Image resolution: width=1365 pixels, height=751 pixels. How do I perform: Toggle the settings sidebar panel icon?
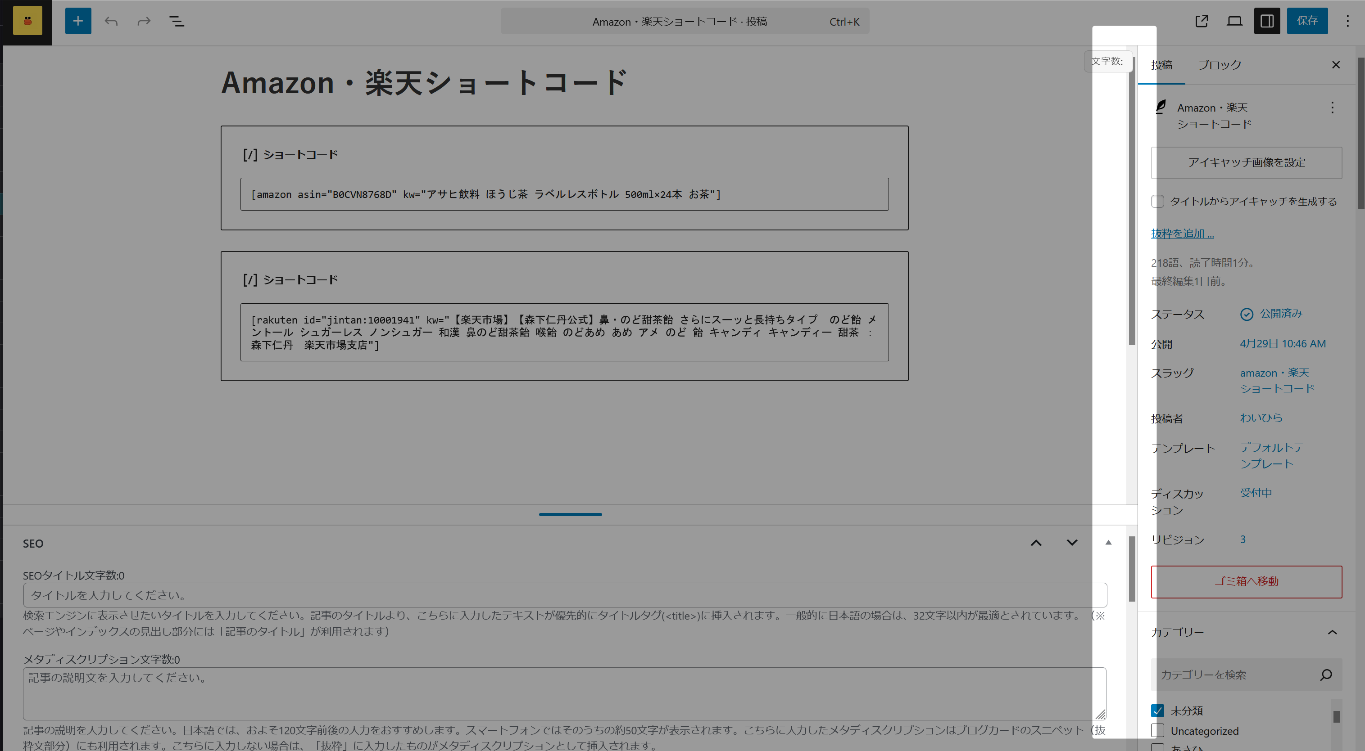1266,21
